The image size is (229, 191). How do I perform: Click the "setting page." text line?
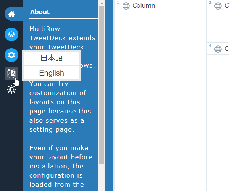point(52,130)
